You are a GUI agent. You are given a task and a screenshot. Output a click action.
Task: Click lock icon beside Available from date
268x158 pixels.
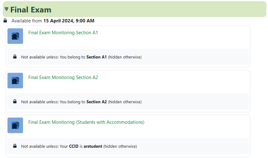click(x=5, y=21)
